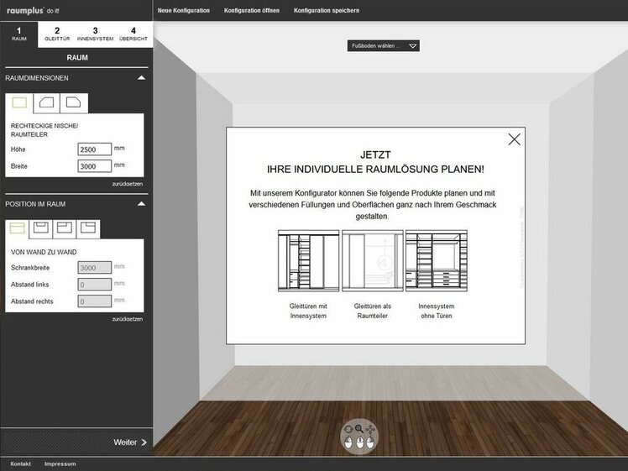Image resolution: width=628 pixels, height=471 pixels.
Task: Close the welcome dialog
Action: (514, 139)
